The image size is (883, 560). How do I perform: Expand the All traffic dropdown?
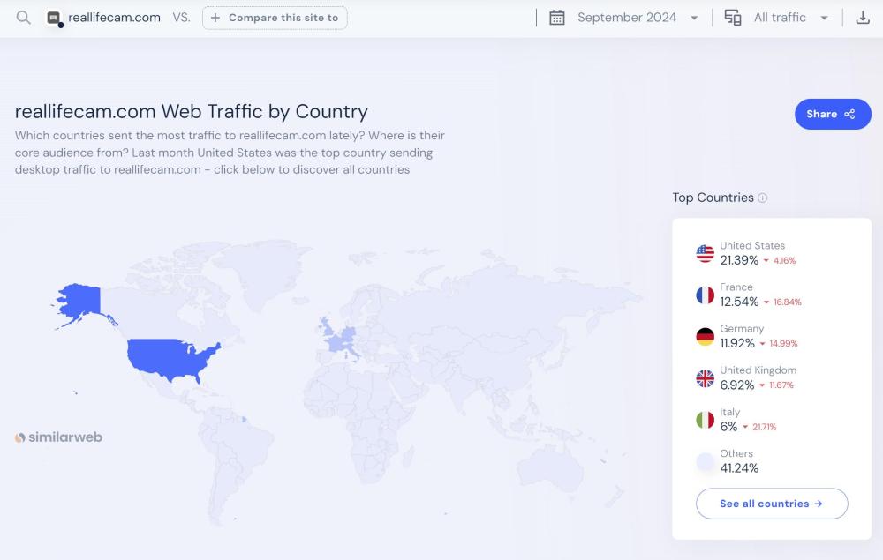coord(791,18)
